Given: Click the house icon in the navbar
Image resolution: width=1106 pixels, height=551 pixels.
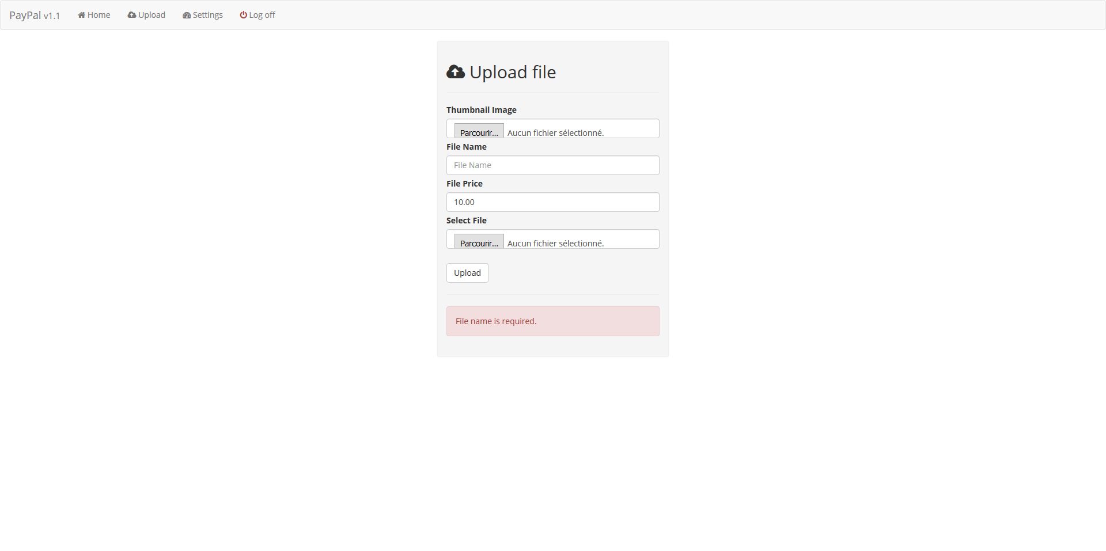Looking at the screenshot, I should (x=82, y=15).
